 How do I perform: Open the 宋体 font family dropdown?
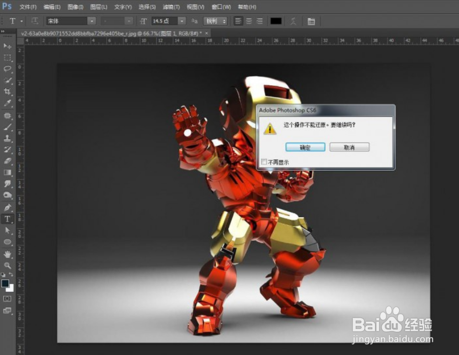pos(92,21)
